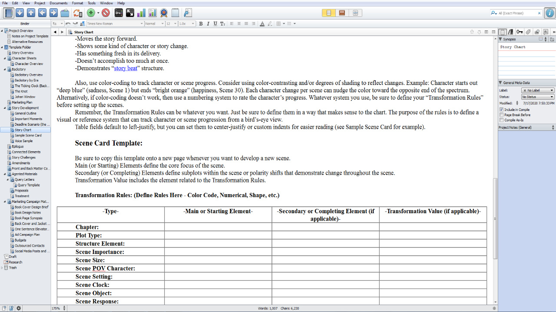This screenshot has width=556, height=312.
Task: Toggle Italic formatting
Action: 208,23
